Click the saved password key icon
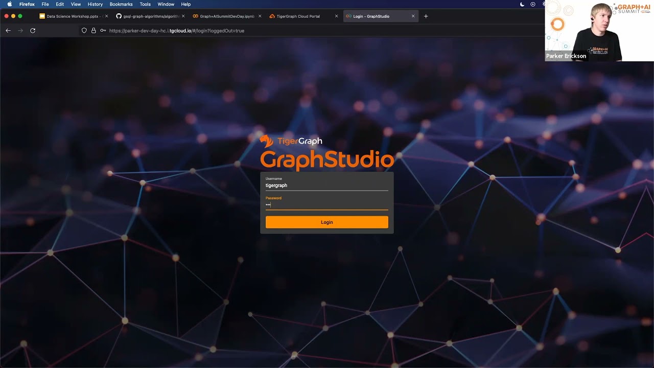Image resolution: width=654 pixels, height=368 pixels. (103, 31)
